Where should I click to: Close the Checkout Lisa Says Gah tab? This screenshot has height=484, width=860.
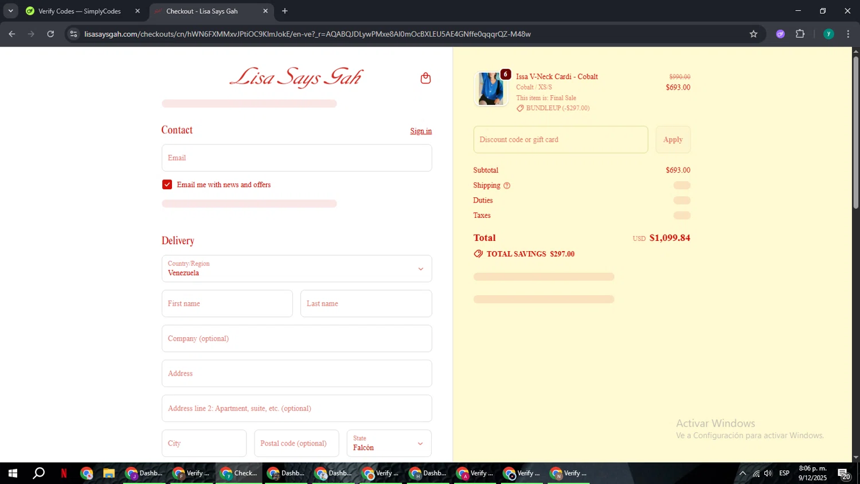[x=265, y=11]
